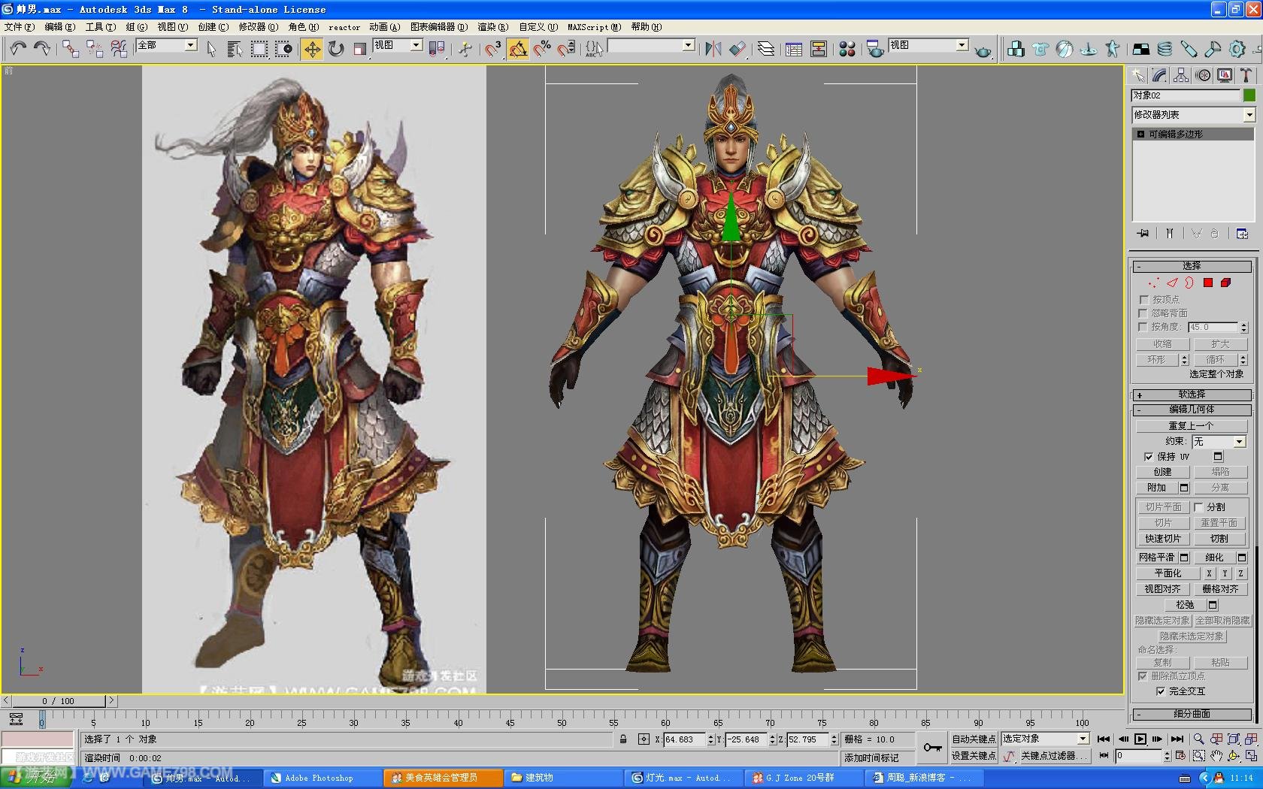1263x789 pixels.
Task: Choose the Select Object arrow tool
Action: point(211,49)
